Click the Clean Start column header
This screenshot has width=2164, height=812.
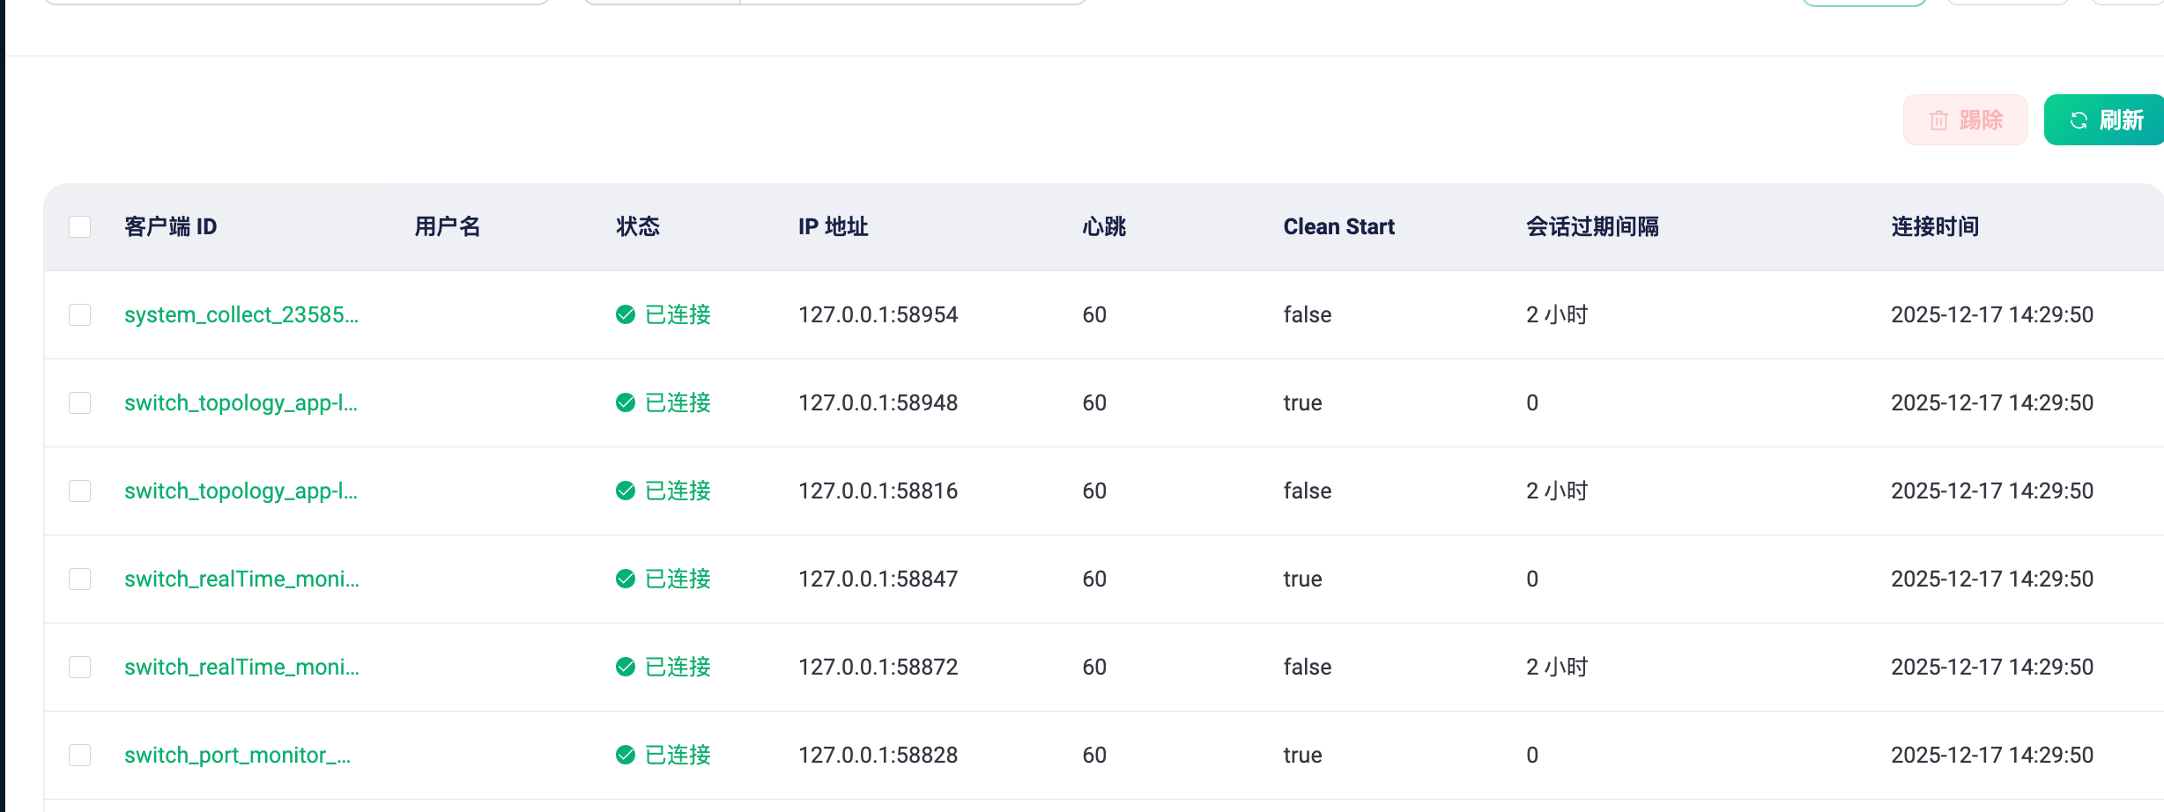1338,226
